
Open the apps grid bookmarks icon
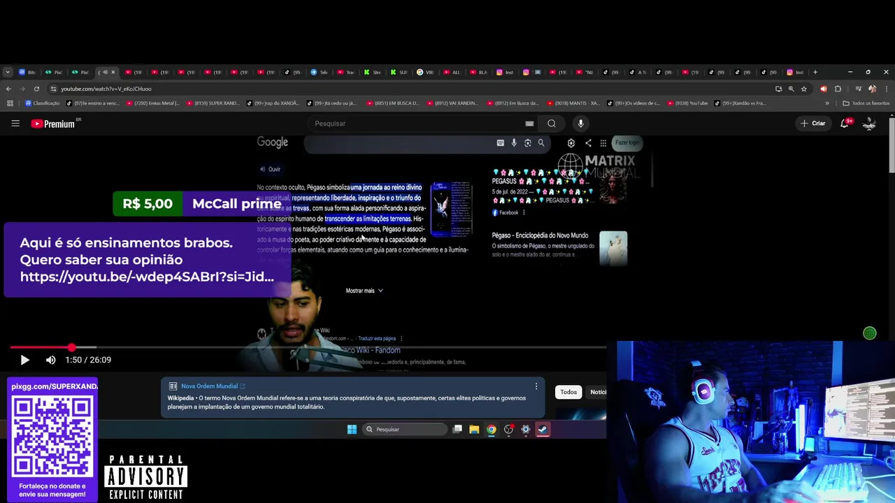click(x=10, y=103)
